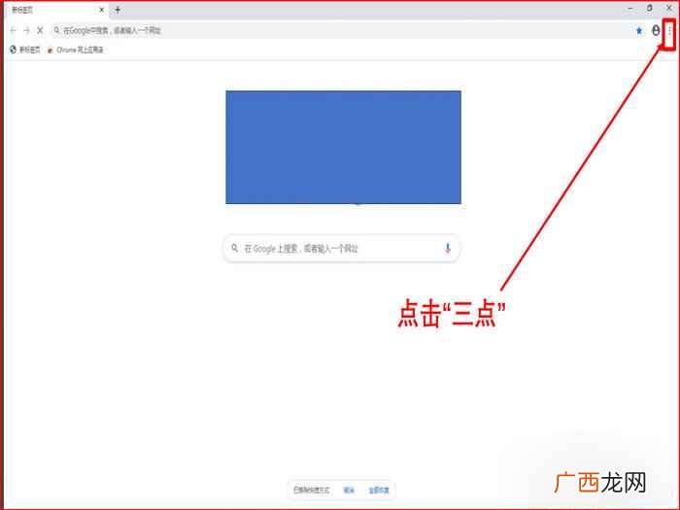Screen dimensions: 680x510
Task: Select the 新标签页 tab
Action: click(56, 10)
